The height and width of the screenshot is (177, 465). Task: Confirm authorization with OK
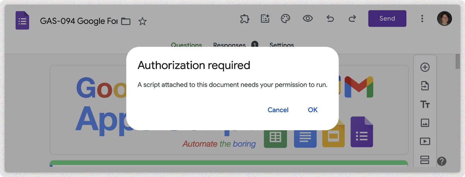[313, 110]
